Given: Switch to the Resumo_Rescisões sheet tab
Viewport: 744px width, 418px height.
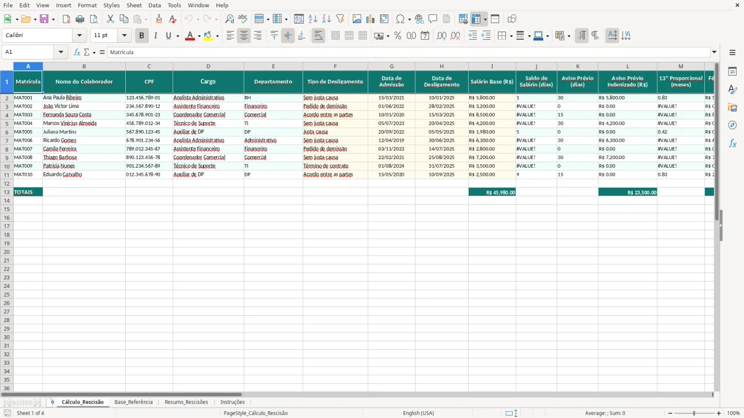Looking at the screenshot, I should coord(186,402).
